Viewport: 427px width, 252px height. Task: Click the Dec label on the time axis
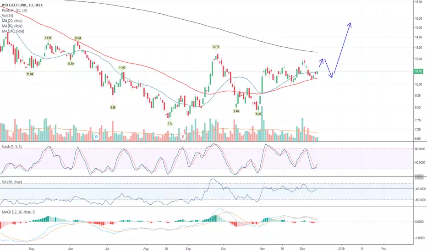[x=302, y=249]
